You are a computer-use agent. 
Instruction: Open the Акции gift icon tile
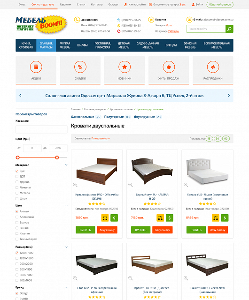click(36, 70)
